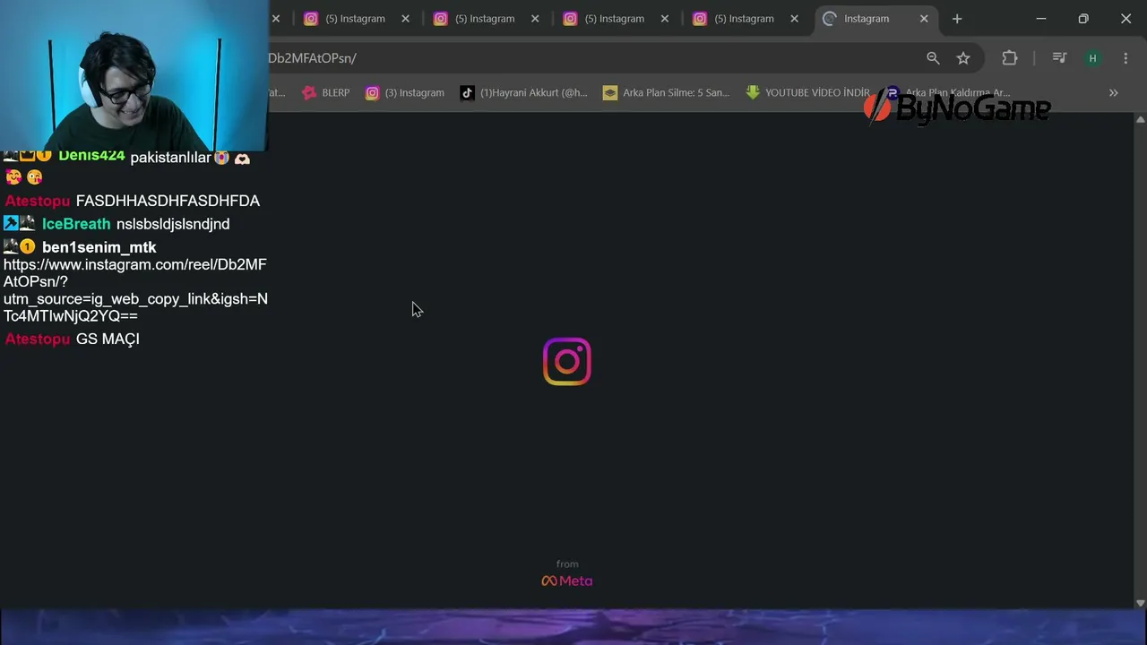Screen dimensions: 1147x645
Task: Minimize the Chrome window
Action: point(1041,19)
